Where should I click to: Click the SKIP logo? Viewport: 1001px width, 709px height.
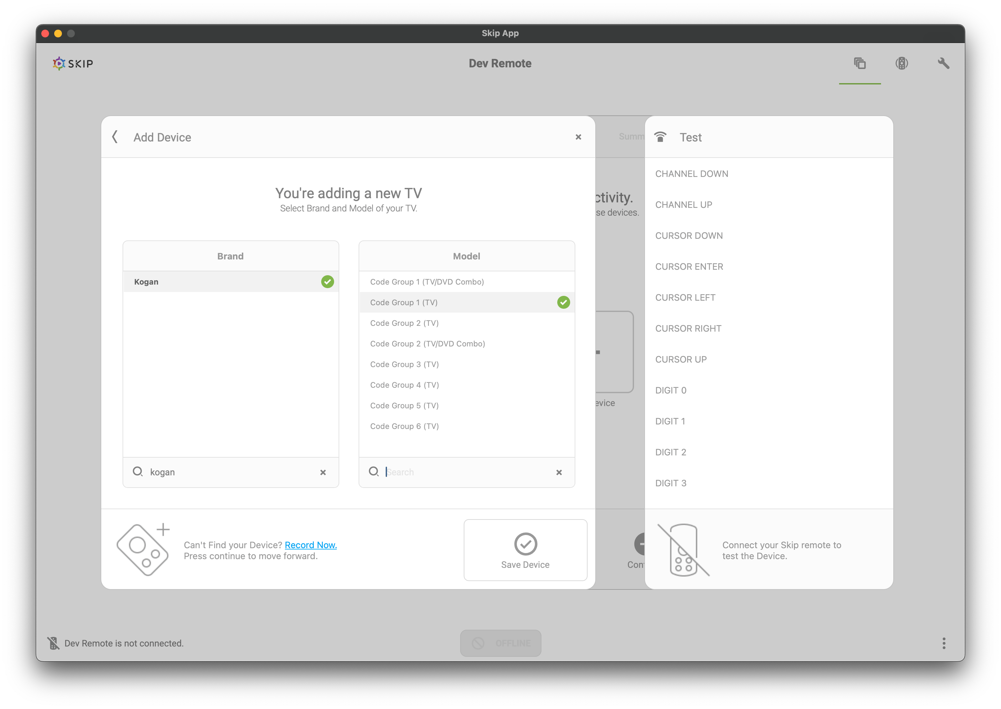coord(73,64)
